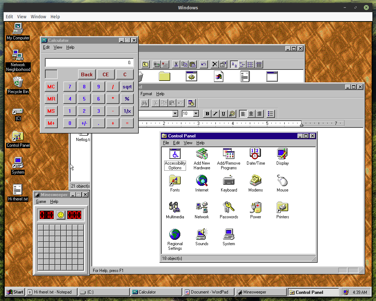Open the Display settings icon
This screenshot has width=376, height=301.
[282, 157]
